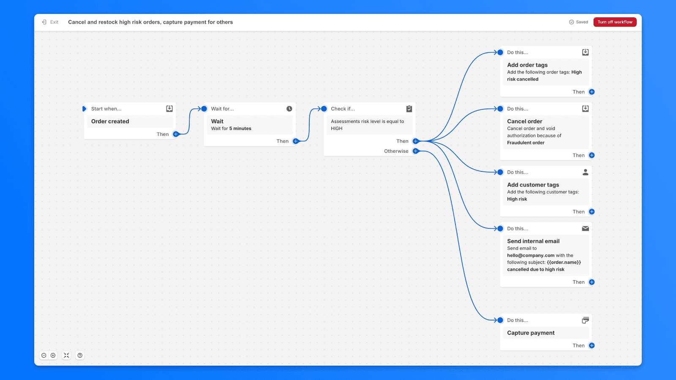Click the clock icon on Wait step
Image resolution: width=676 pixels, height=380 pixels.
coord(289,109)
